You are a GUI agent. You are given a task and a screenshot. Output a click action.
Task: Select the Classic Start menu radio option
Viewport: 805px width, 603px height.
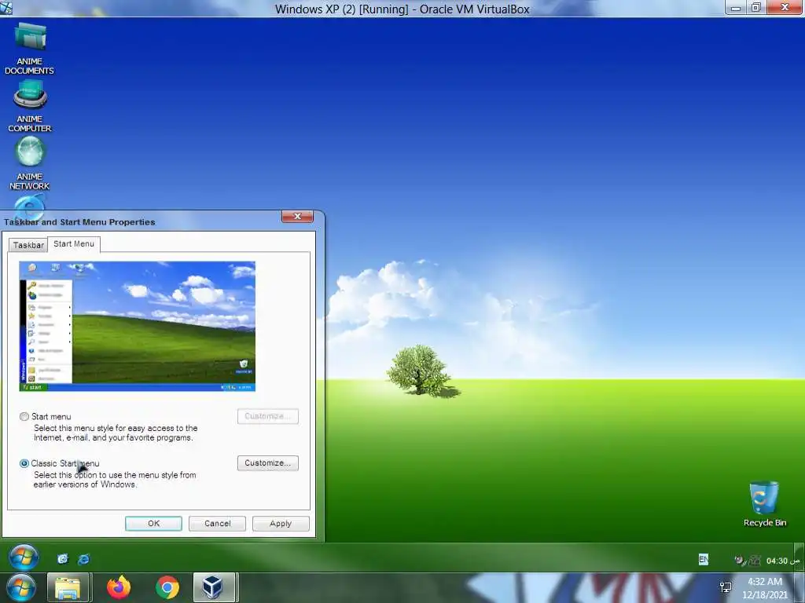click(24, 463)
